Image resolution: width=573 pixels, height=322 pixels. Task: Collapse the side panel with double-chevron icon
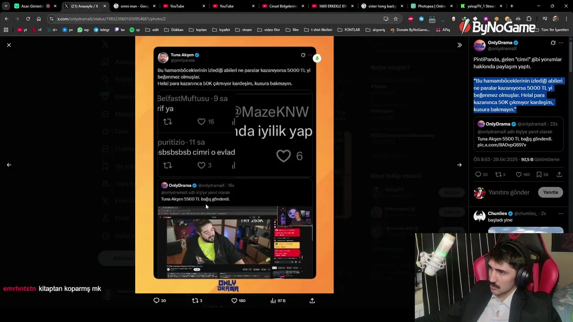(459, 45)
